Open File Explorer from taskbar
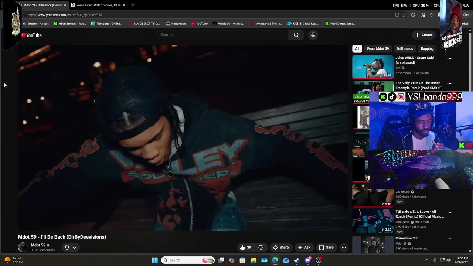Image resolution: width=473 pixels, height=266 pixels. (x=253, y=260)
